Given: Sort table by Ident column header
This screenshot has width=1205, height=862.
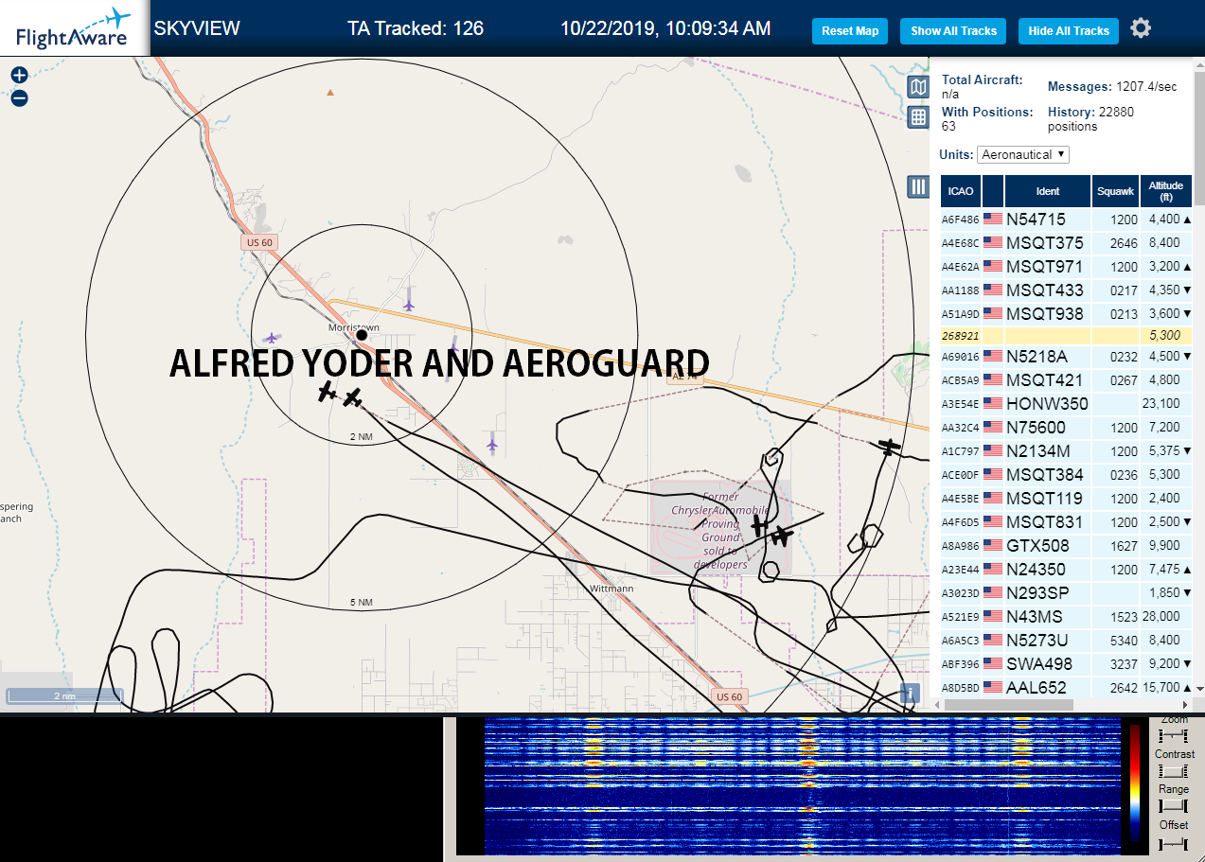Looking at the screenshot, I should pos(1048,191).
